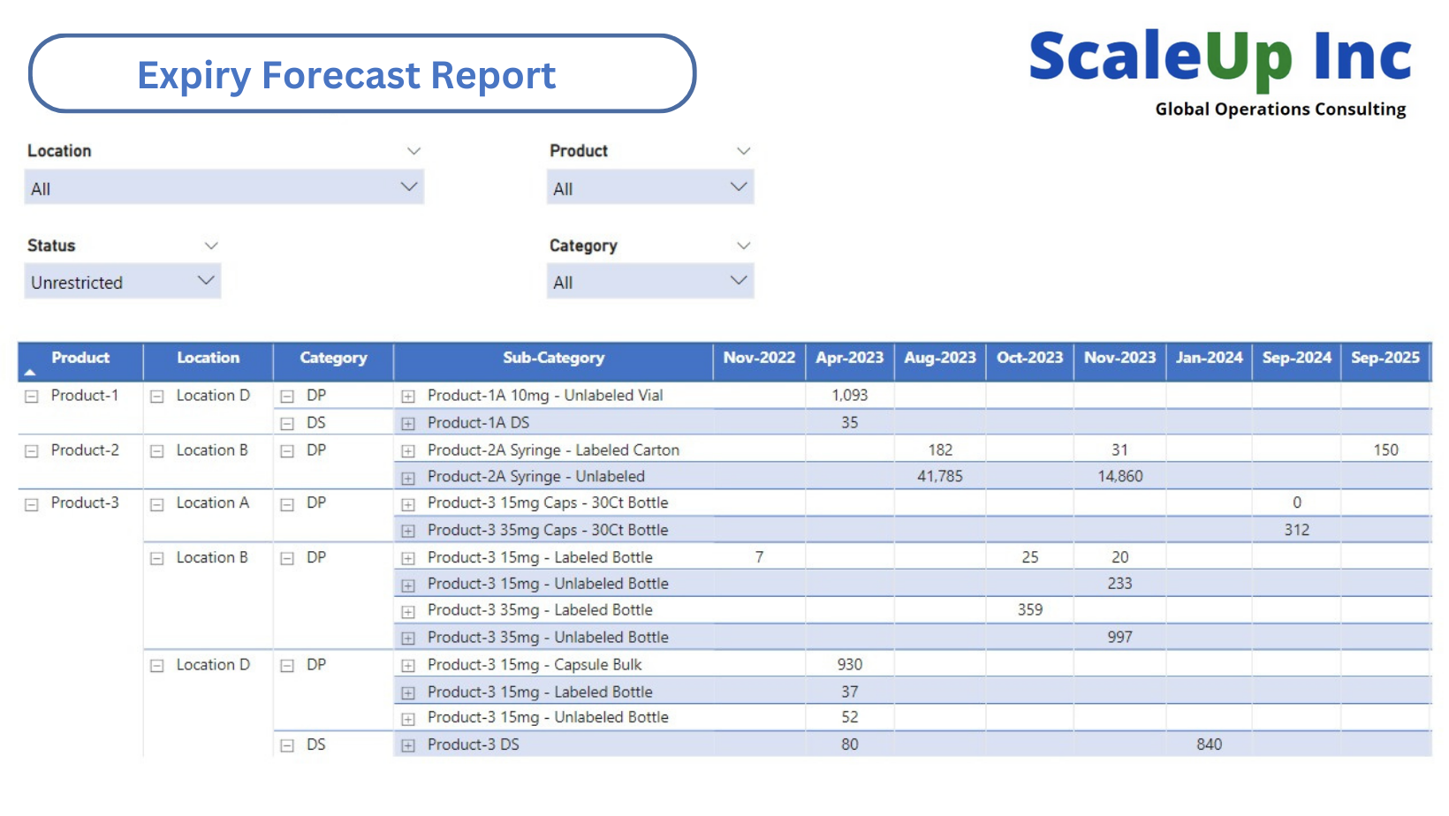The image size is (1449, 816).
Task: Select the cell showing 41,785
Action: (x=939, y=476)
